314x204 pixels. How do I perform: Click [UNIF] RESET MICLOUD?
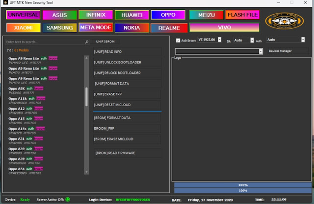click(x=127, y=105)
